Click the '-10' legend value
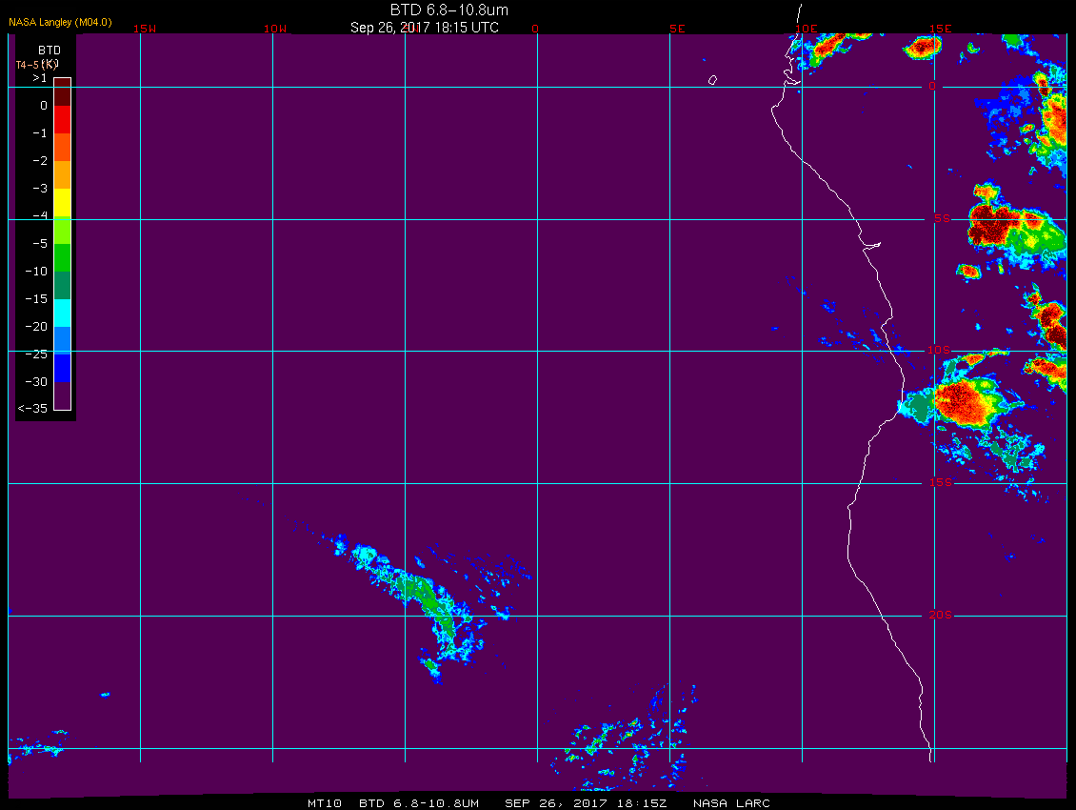The height and width of the screenshot is (810, 1076). (x=36, y=272)
